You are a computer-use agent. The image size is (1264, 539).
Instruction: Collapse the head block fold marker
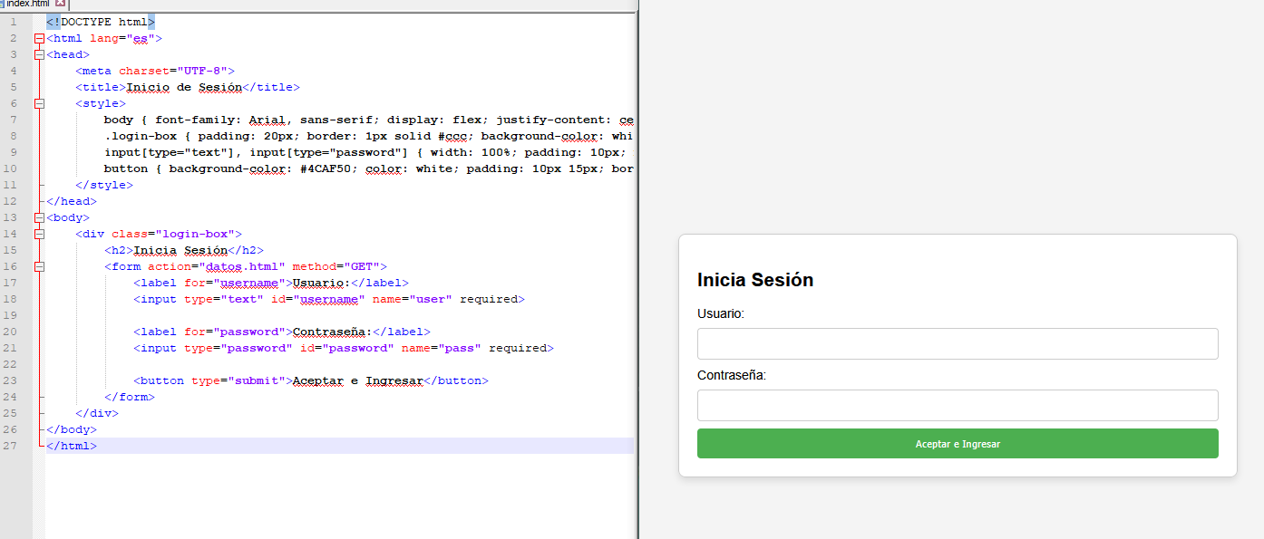39,55
